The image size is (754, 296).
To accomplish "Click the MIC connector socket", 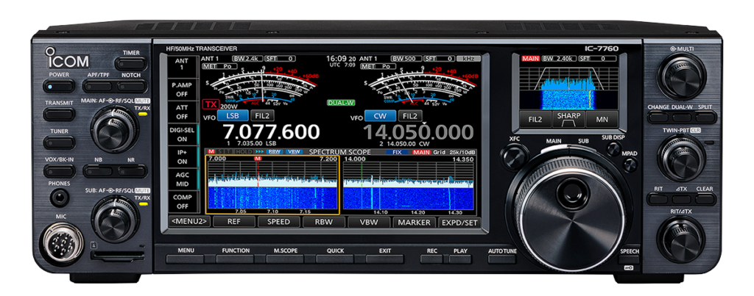I will point(60,244).
